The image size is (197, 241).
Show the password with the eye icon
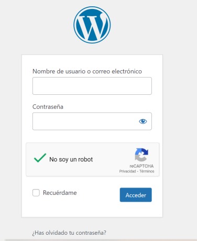point(143,121)
